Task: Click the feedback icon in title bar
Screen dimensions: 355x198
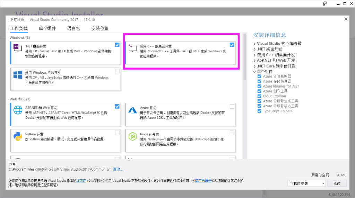Action: click(x=324, y=3)
